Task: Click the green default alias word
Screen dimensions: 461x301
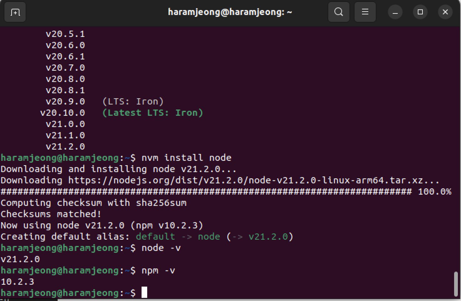Action: (156, 237)
